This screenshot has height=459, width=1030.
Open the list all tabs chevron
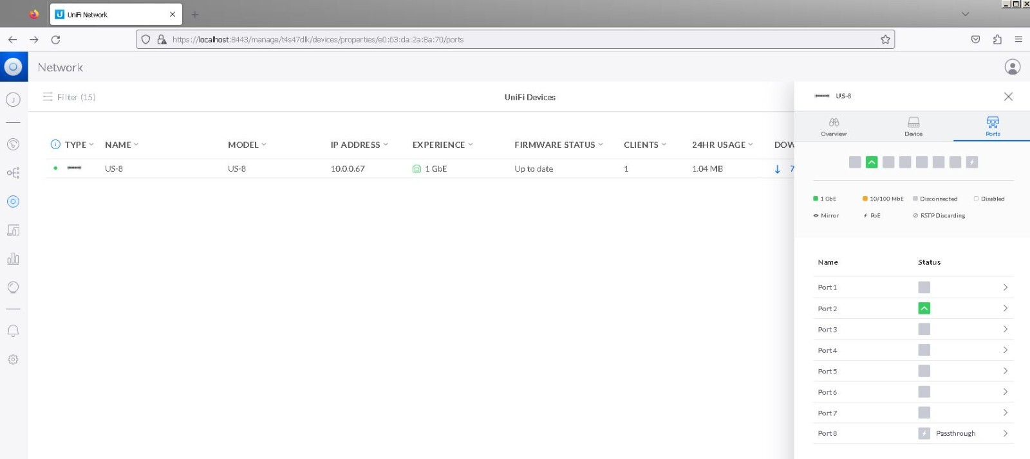(965, 14)
